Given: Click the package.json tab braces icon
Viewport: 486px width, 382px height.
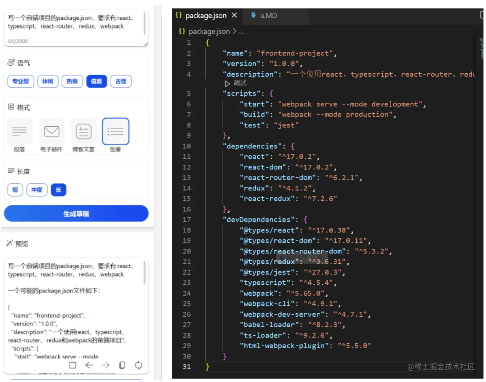Looking at the screenshot, I should pyautogui.click(x=179, y=15).
